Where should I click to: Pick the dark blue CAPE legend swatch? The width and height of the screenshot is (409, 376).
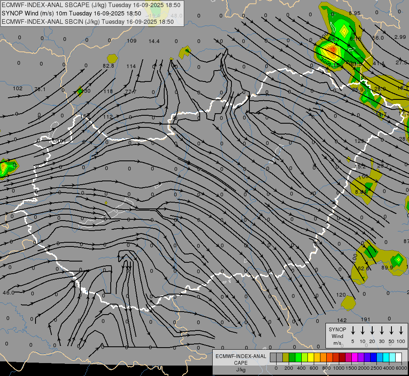pos(373,357)
